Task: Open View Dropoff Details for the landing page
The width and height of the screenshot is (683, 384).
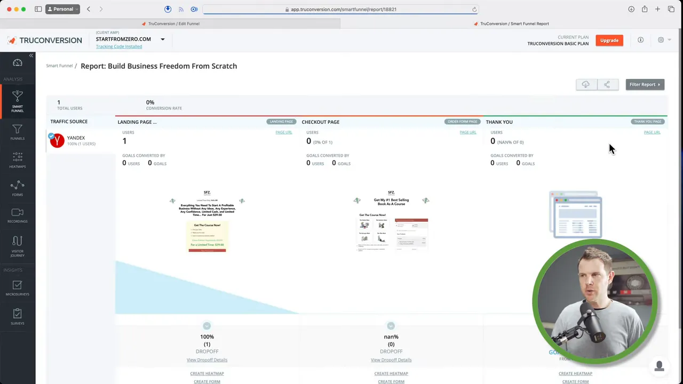Action: pos(207,359)
